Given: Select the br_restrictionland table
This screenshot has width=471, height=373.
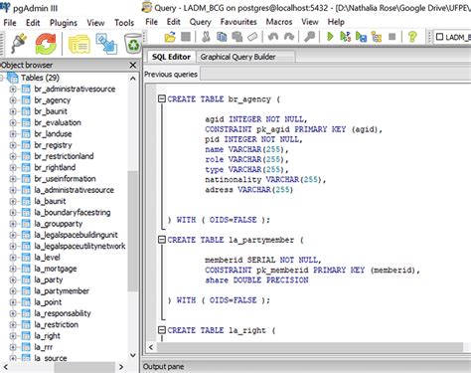Looking at the screenshot, I should click(64, 156).
